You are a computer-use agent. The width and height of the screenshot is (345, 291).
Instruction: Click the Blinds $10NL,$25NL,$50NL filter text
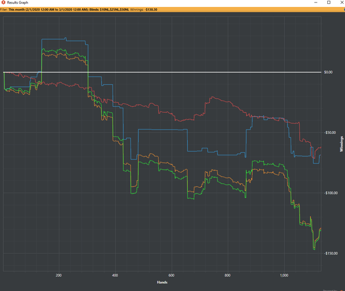(109, 9)
